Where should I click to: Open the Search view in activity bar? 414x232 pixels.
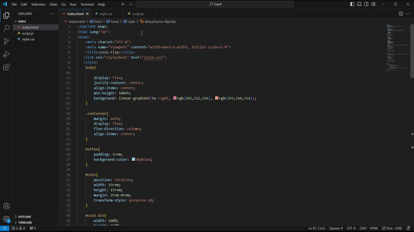coord(6,28)
